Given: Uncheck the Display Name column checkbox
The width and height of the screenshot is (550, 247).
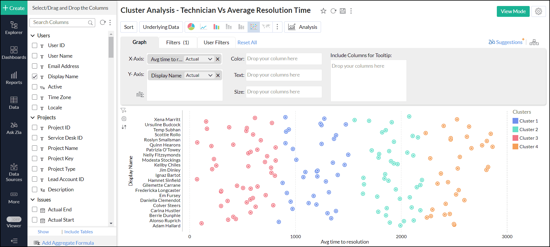Looking at the screenshot, I should tap(35, 77).
